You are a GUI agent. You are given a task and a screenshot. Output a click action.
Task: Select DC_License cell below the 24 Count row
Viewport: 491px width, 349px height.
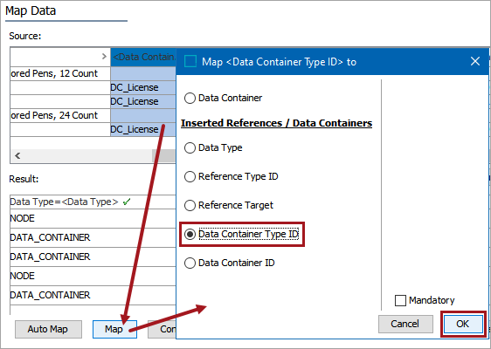pyautogui.click(x=143, y=129)
